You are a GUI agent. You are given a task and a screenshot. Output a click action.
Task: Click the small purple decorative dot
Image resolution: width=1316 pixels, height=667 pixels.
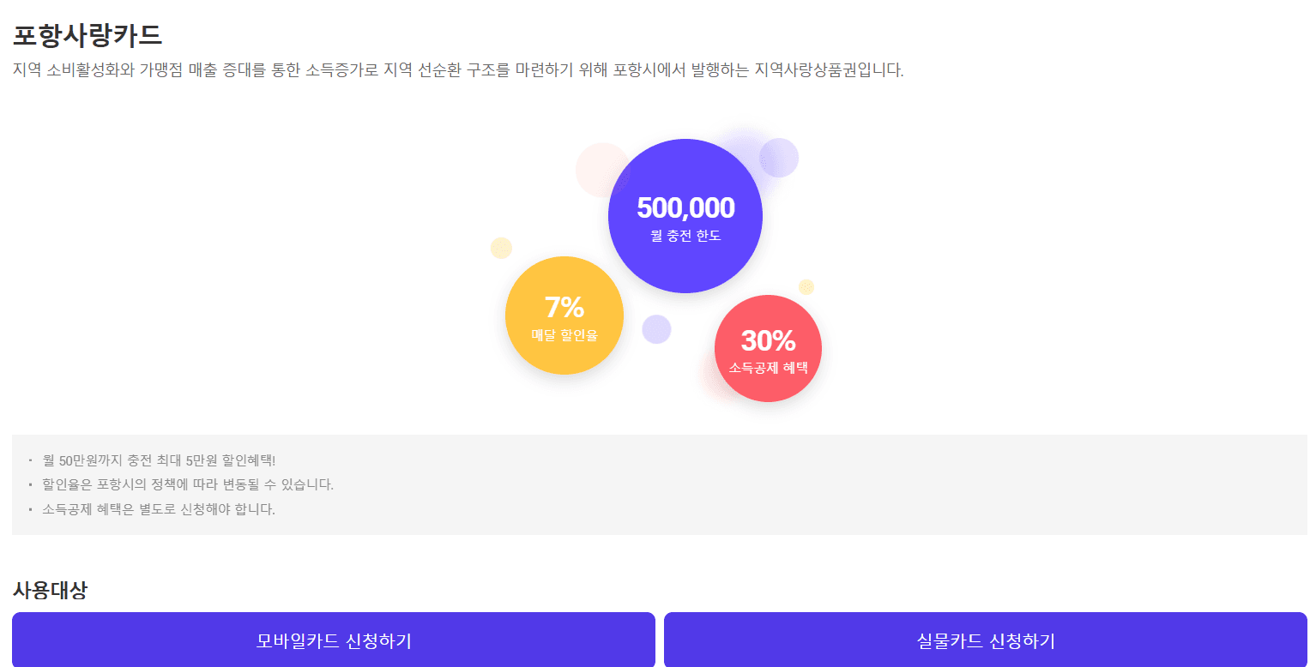(x=657, y=328)
